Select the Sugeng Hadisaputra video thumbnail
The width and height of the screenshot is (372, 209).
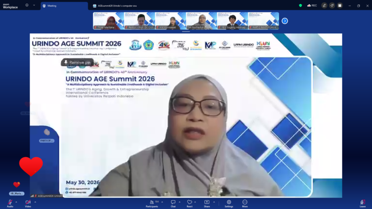(x=232, y=21)
